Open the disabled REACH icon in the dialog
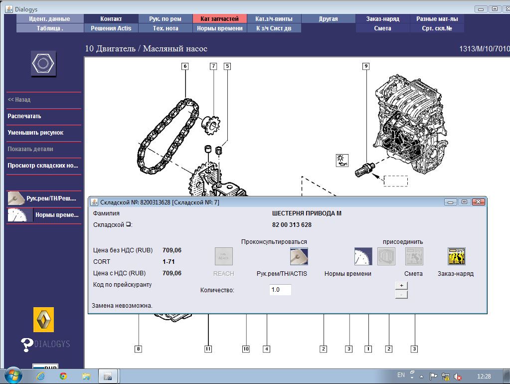 (224, 256)
